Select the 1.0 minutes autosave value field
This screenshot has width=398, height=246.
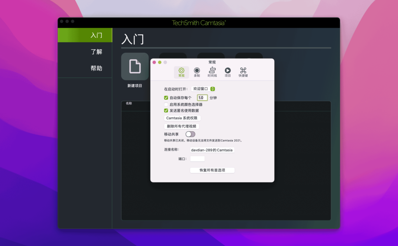pos(202,97)
